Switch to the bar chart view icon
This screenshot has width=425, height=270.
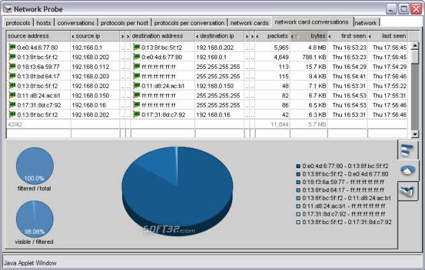tap(407, 150)
